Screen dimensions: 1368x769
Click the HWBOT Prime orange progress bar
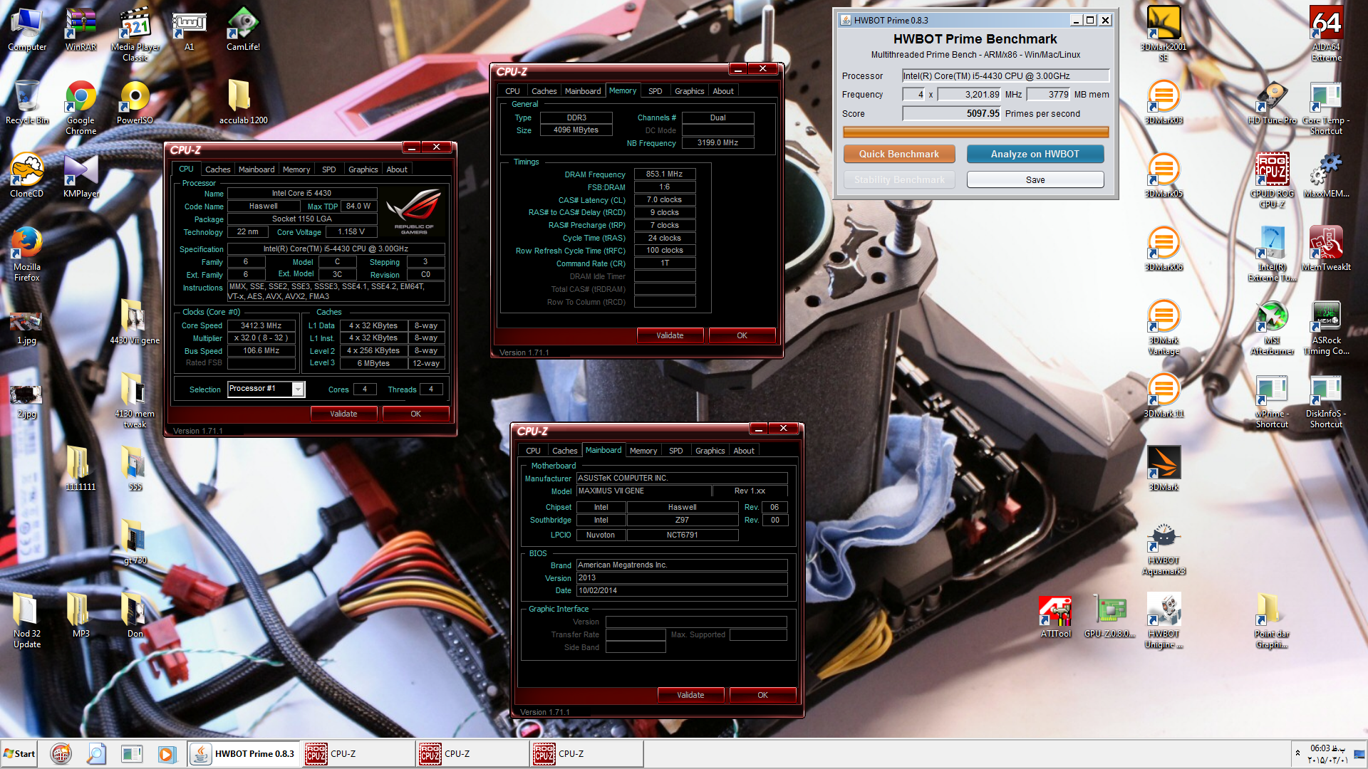coord(975,132)
